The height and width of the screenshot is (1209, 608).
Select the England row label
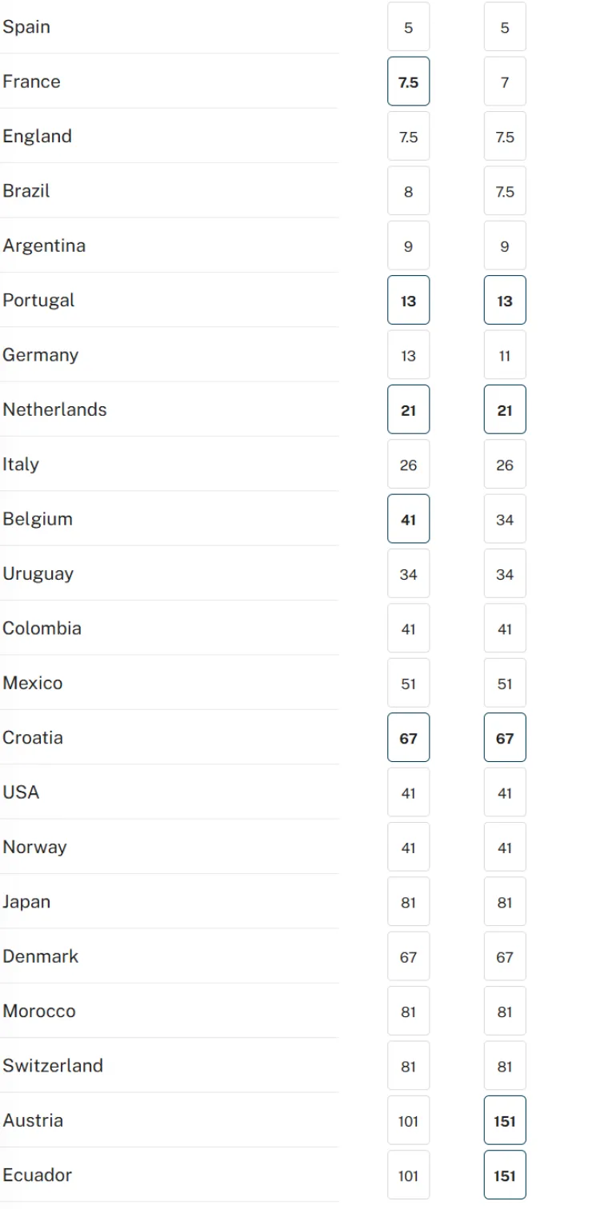[37, 136]
